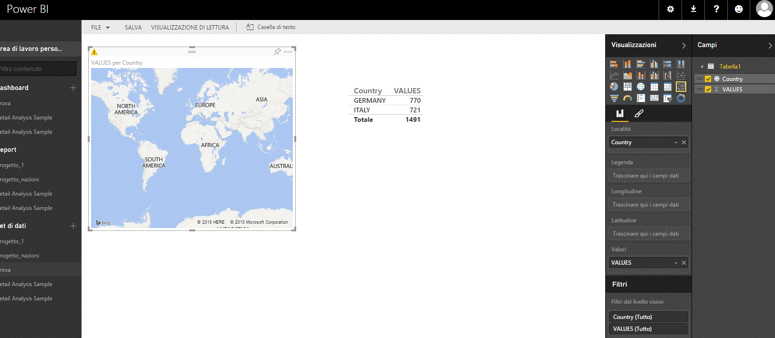The height and width of the screenshot is (338, 775).
Task: Select the highlighted filled map visualization
Action: [681, 87]
